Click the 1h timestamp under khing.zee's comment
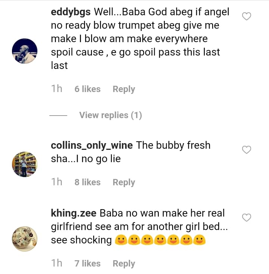The height and width of the screenshot is (274, 269). tap(56, 264)
